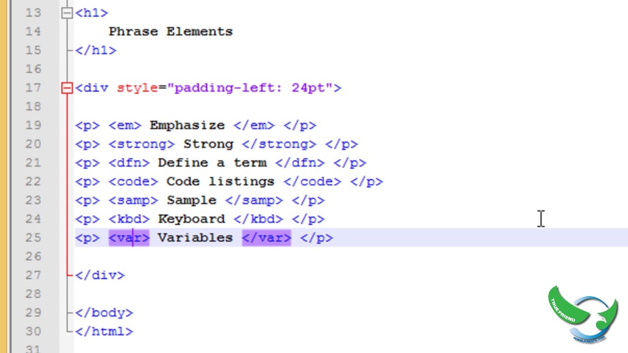Click the closing /html tag on line 30
This screenshot has height=353, width=628.
tap(104, 331)
